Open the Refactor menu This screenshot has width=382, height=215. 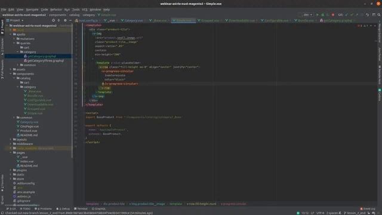(x=56, y=10)
